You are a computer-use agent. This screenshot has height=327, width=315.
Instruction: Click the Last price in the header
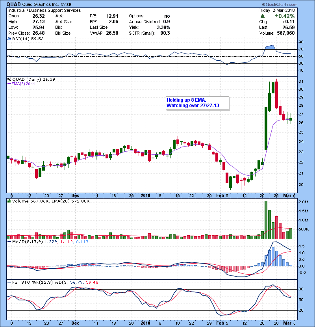coord(289,27)
